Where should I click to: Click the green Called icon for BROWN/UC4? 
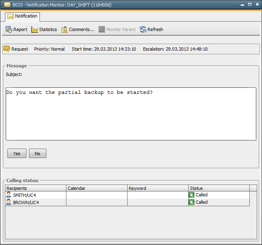pyautogui.click(x=192, y=202)
